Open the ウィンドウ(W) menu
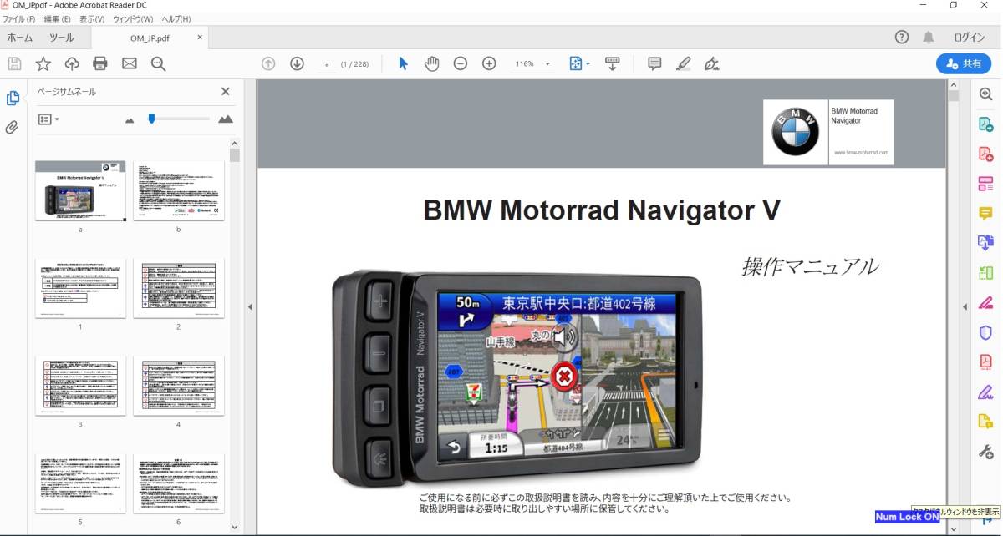This screenshot has height=536, width=1003. (x=133, y=18)
